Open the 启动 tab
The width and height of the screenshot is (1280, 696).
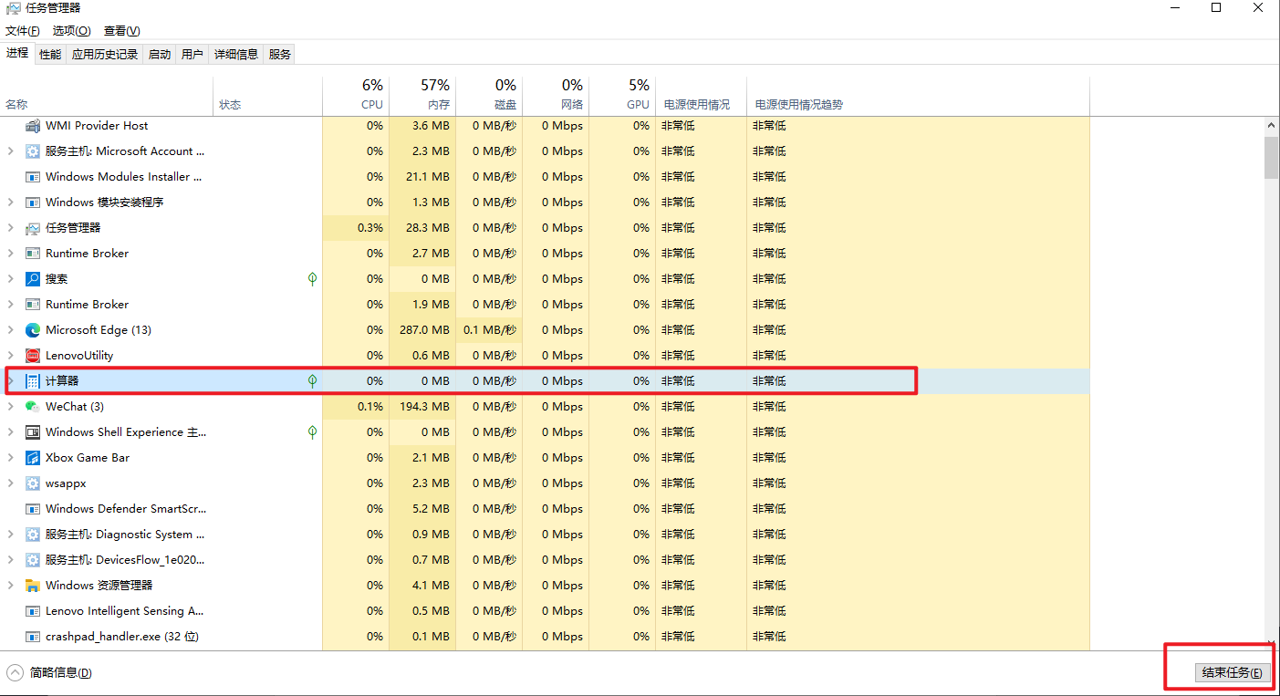(x=160, y=55)
